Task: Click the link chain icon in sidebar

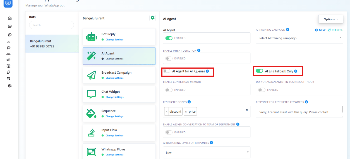Action: click(9, 42)
